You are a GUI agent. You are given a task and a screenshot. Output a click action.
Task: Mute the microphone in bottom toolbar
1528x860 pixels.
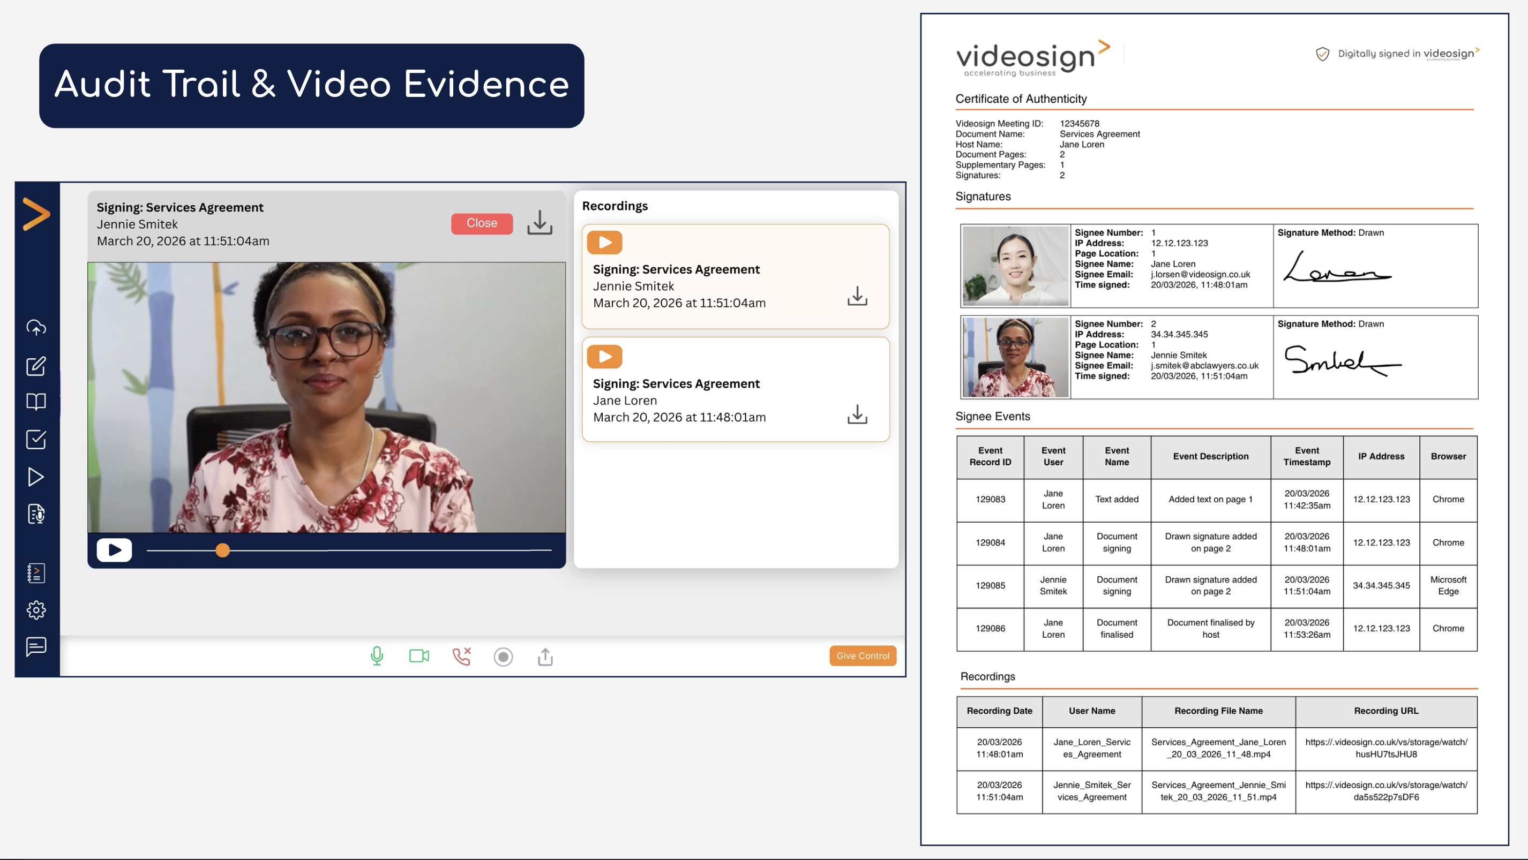click(x=377, y=656)
